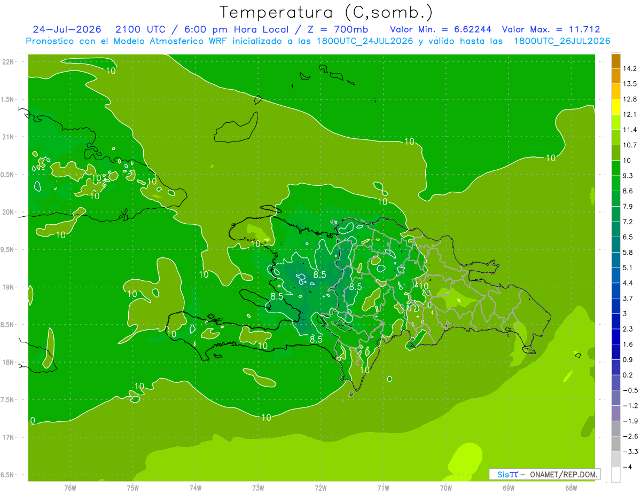The image size is (641, 495).
Task: Click colorbar value "12.1"
Action: tap(630, 114)
